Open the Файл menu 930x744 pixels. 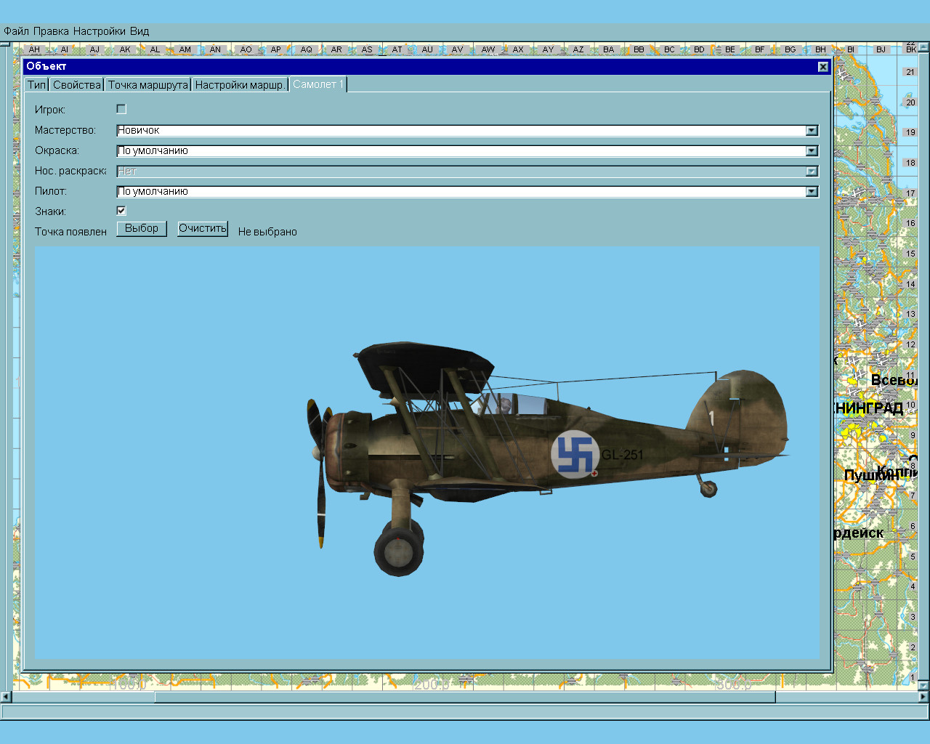tap(16, 31)
